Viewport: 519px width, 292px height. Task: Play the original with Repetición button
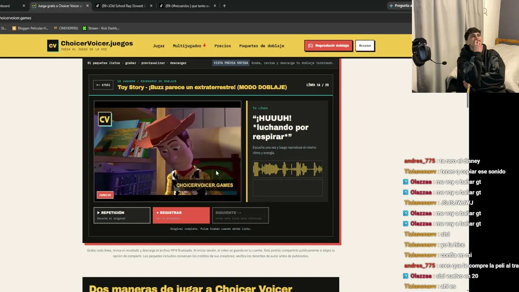click(x=122, y=215)
